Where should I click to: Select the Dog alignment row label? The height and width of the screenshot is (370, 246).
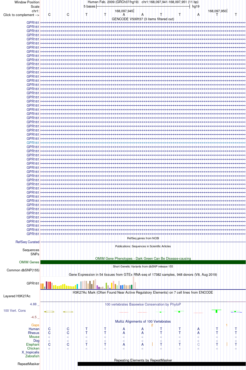[x=37, y=340]
